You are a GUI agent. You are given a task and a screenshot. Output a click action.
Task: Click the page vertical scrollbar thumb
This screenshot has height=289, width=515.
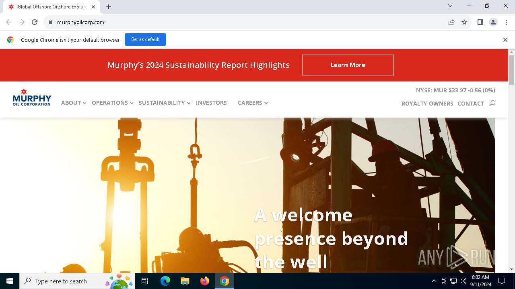tap(511, 70)
